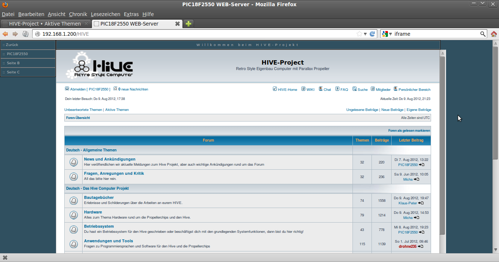499x262 pixels.
Task: Reload the page using the refresh icon
Action: tap(372, 34)
